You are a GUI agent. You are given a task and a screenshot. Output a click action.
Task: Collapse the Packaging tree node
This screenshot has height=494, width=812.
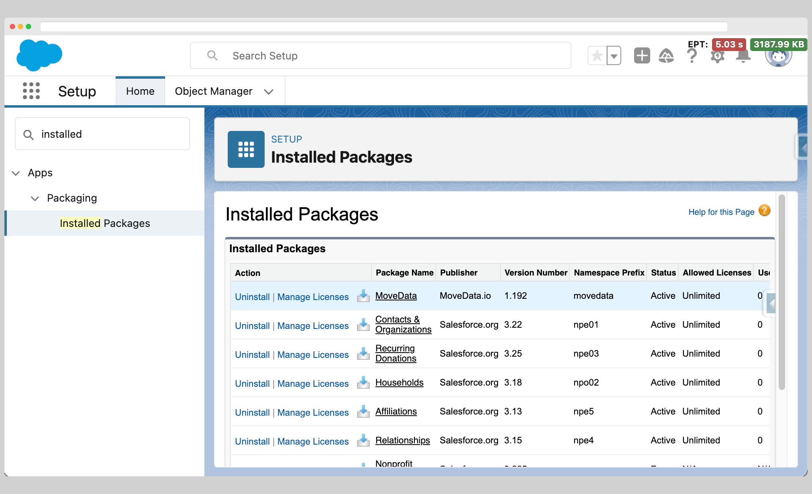point(35,198)
